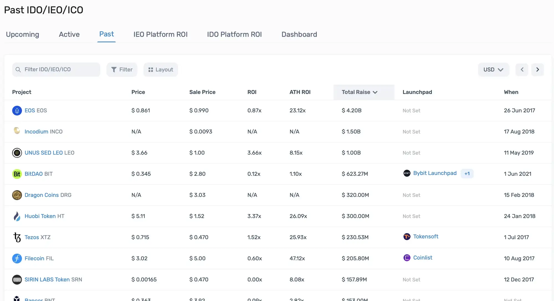Click the Dragon Coins project icon

(x=17, y=195)
